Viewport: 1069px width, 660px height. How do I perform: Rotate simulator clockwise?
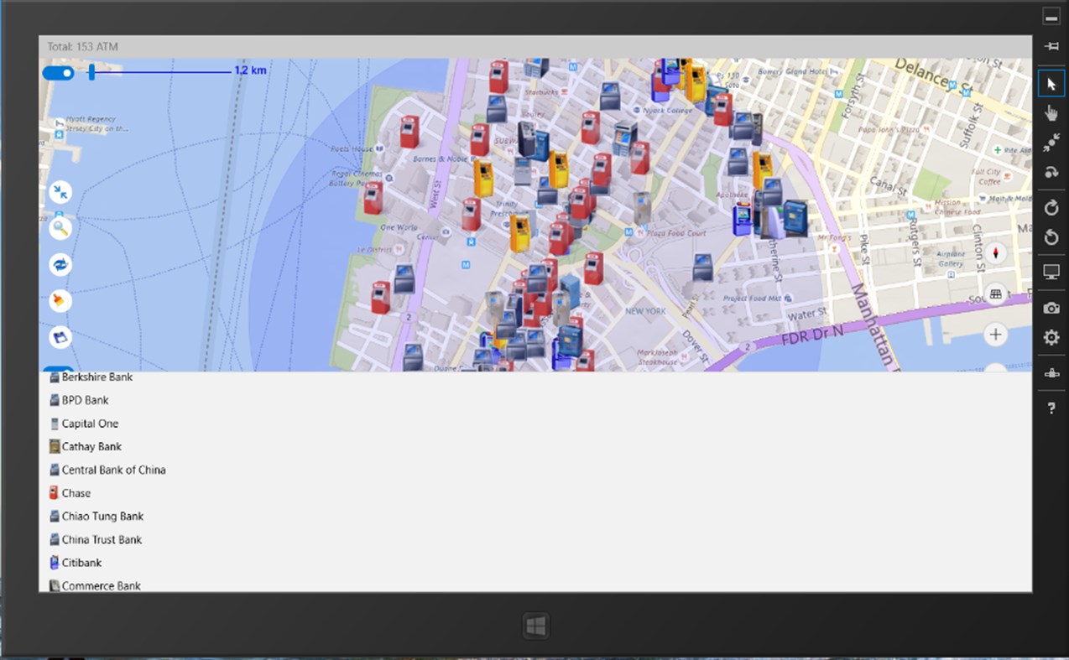pos(1051,208)
